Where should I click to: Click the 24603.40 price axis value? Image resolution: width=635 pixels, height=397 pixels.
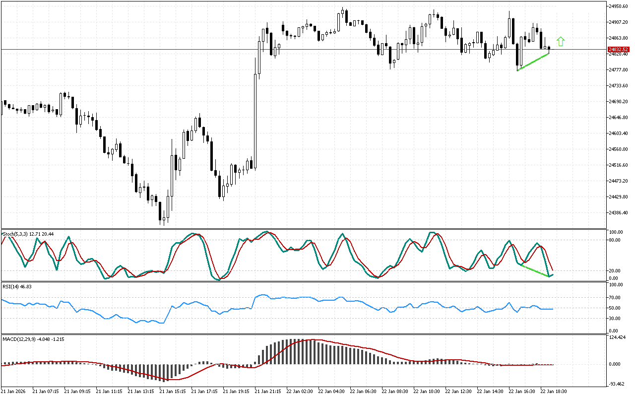(x=619, y=133)
